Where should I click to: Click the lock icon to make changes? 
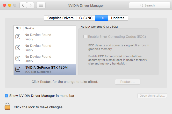8,106
